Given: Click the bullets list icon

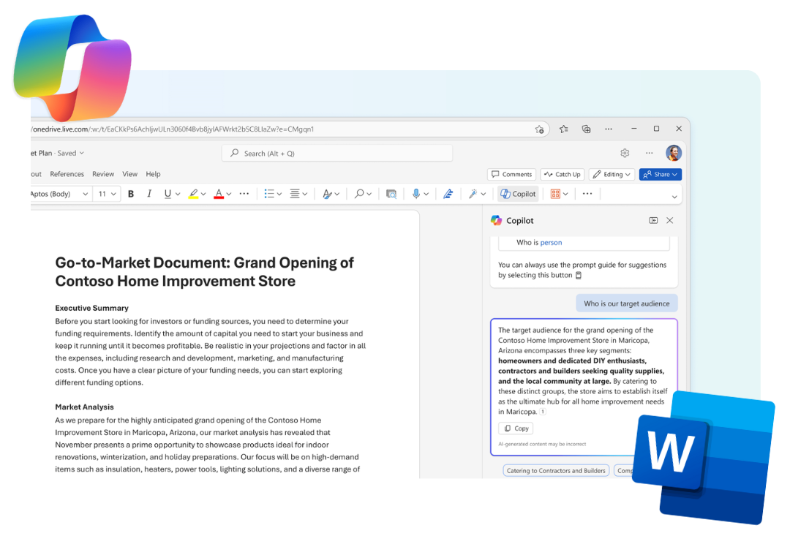Looking at the screenshot, I should [269, 194].
